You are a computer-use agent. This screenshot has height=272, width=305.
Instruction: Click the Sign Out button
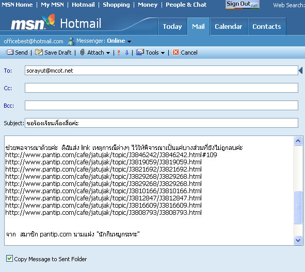click(243, 4)
